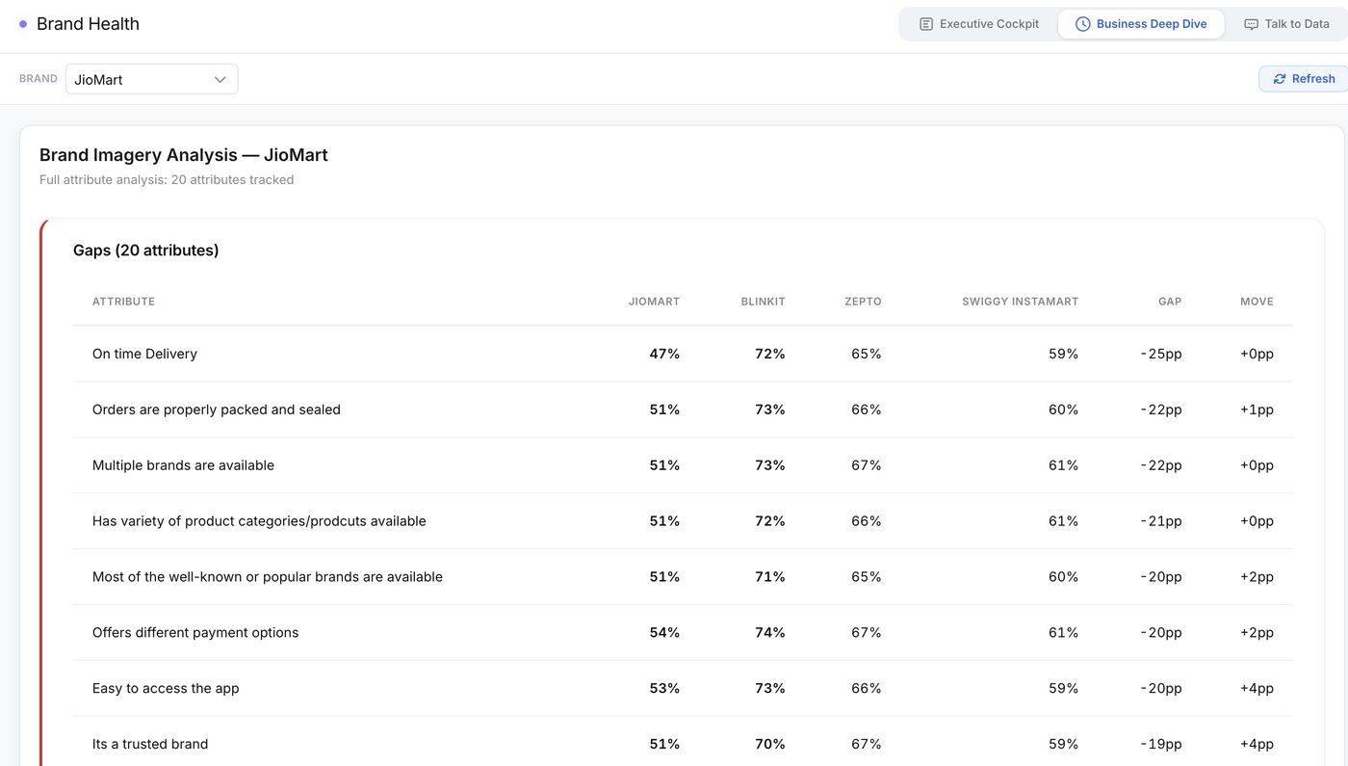Click the GAP column header
Screen dimensions: 1348x766
(1170, 302)
